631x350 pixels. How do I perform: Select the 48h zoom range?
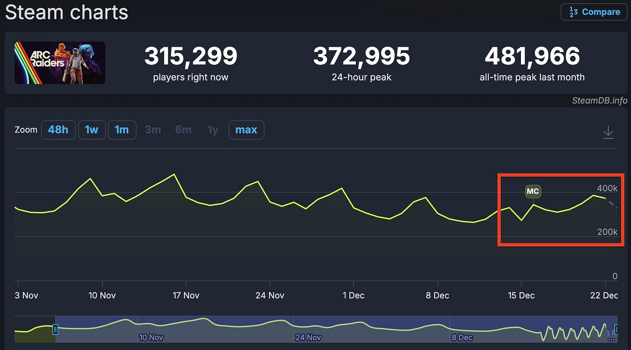coord(58,130)
